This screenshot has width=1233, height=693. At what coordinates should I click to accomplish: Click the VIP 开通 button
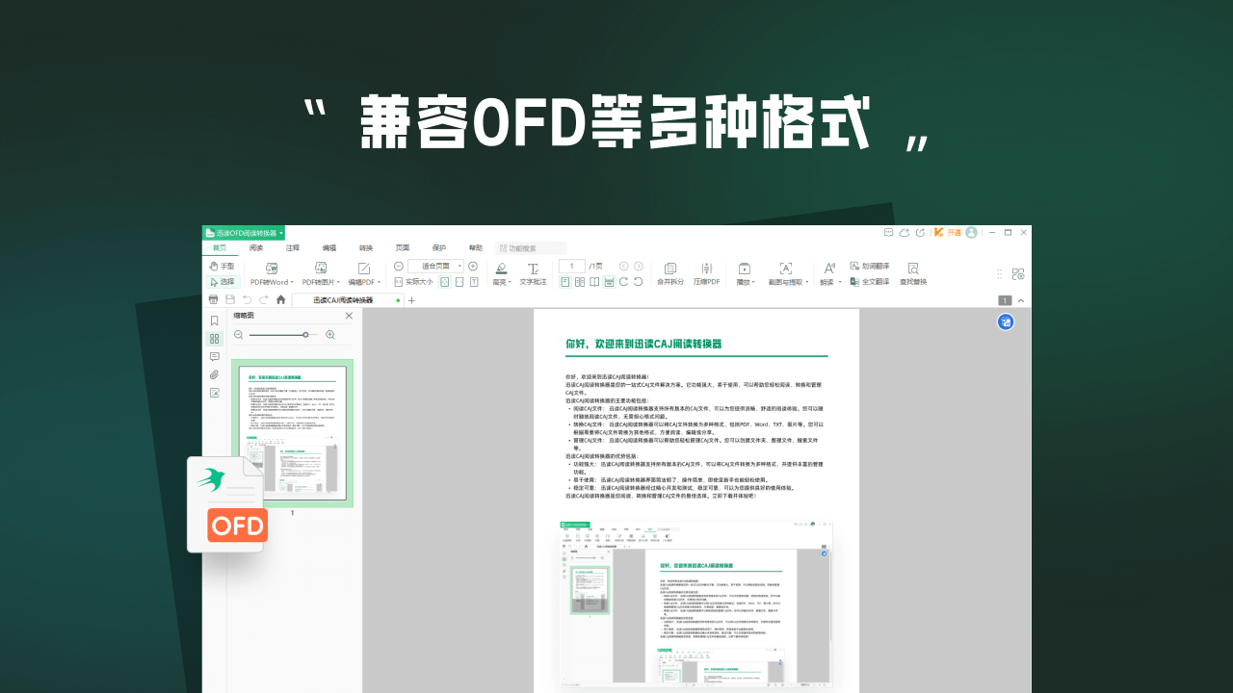point(948,232)
